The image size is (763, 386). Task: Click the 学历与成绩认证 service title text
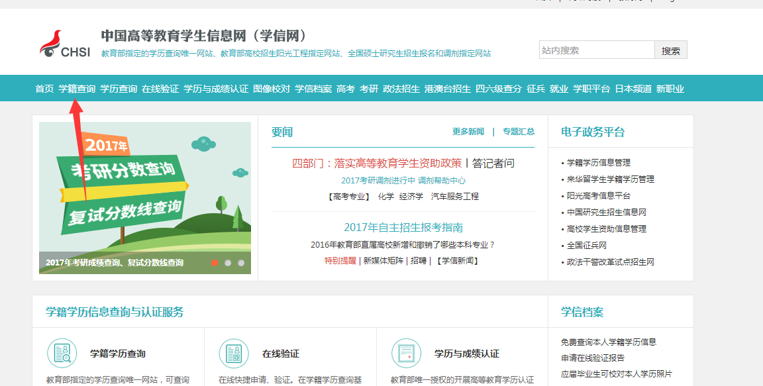(x=467, y=354)
